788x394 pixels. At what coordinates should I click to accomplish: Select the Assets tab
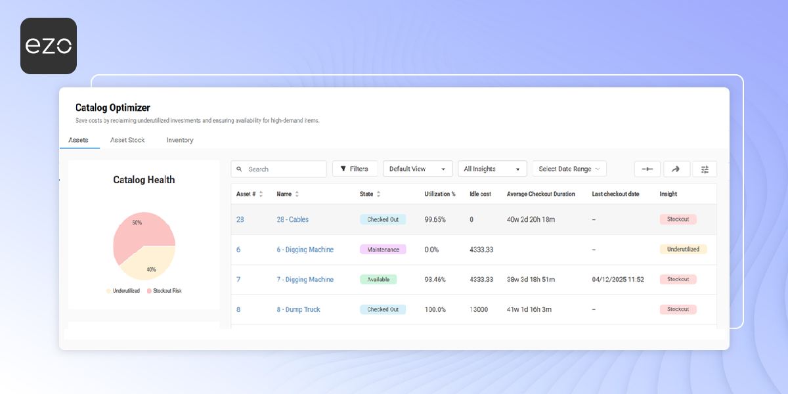point(79,140)
